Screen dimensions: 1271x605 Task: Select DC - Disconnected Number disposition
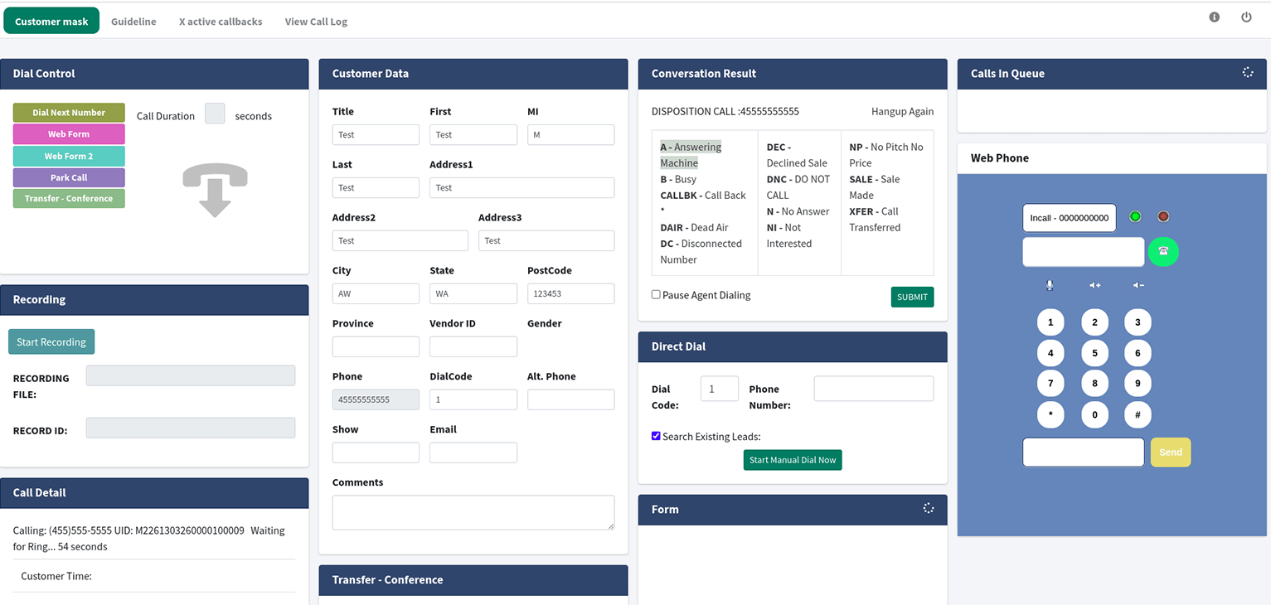tap(701, 251)
